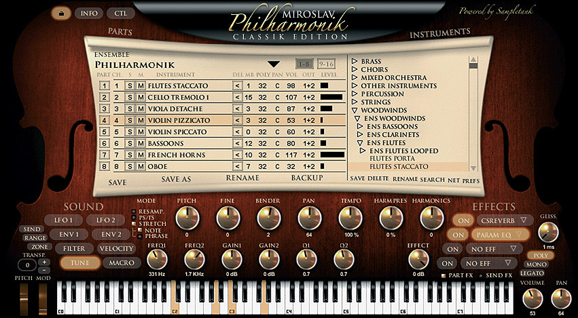Viewport: 578px width, 318px height.
Task: Select Flutes Porta instrument
Action: coord(392,158)
